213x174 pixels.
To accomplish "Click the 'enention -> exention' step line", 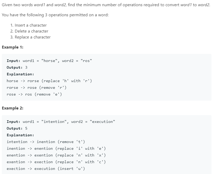I will tap(56, 155).
